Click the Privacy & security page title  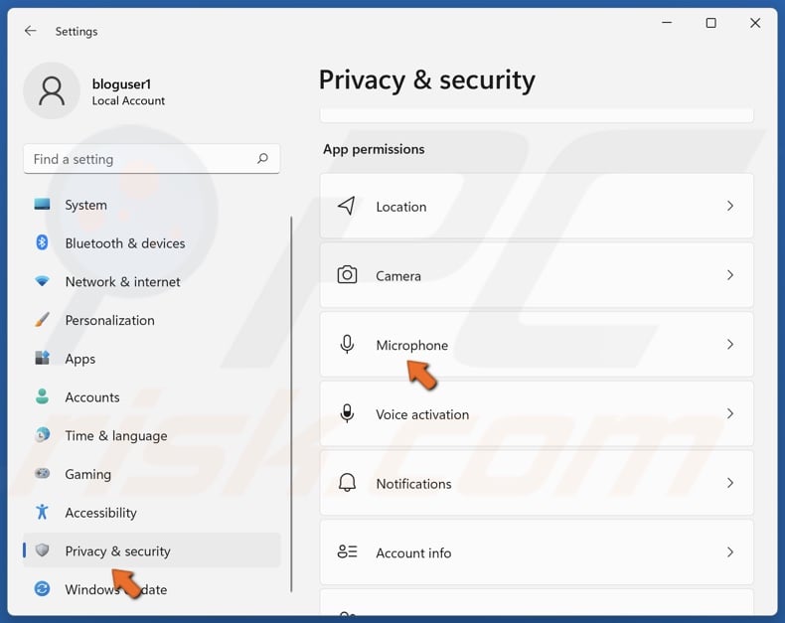click(x=426, y=80)
